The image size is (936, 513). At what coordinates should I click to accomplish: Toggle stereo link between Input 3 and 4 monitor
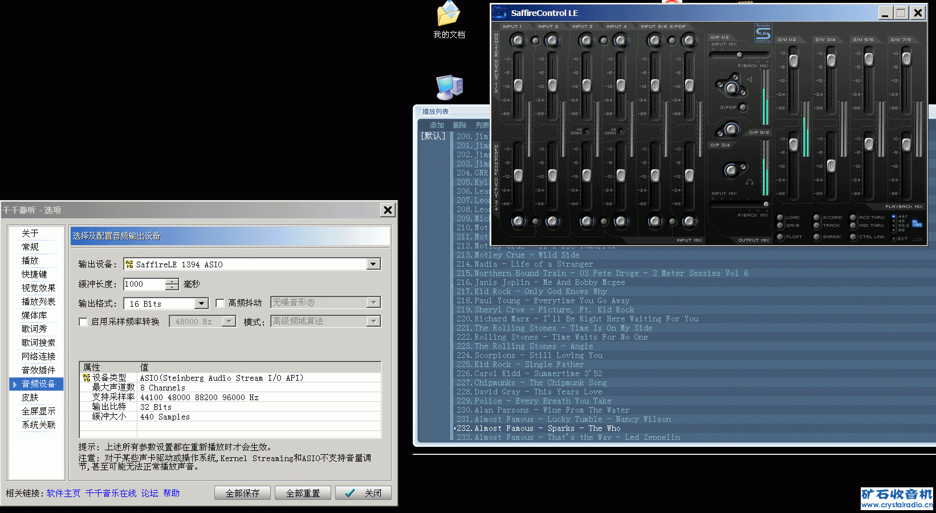(x=603, y=40)
